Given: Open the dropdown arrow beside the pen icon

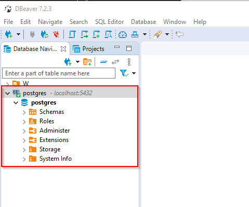Looking at the screenshot, I should (167, 34).
